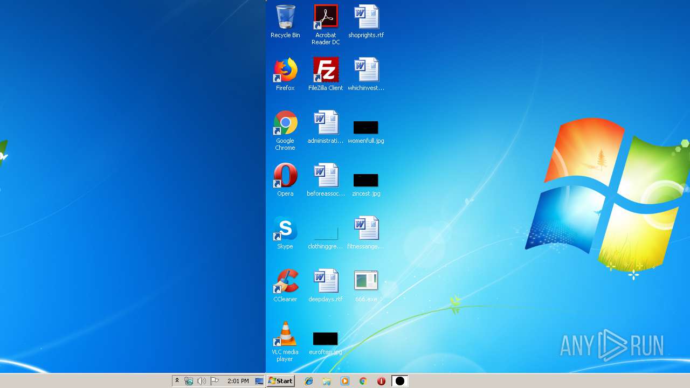
Task: Open the FileZilla Client shortcut
Action: pyautogui.click(x=326, y=74)
